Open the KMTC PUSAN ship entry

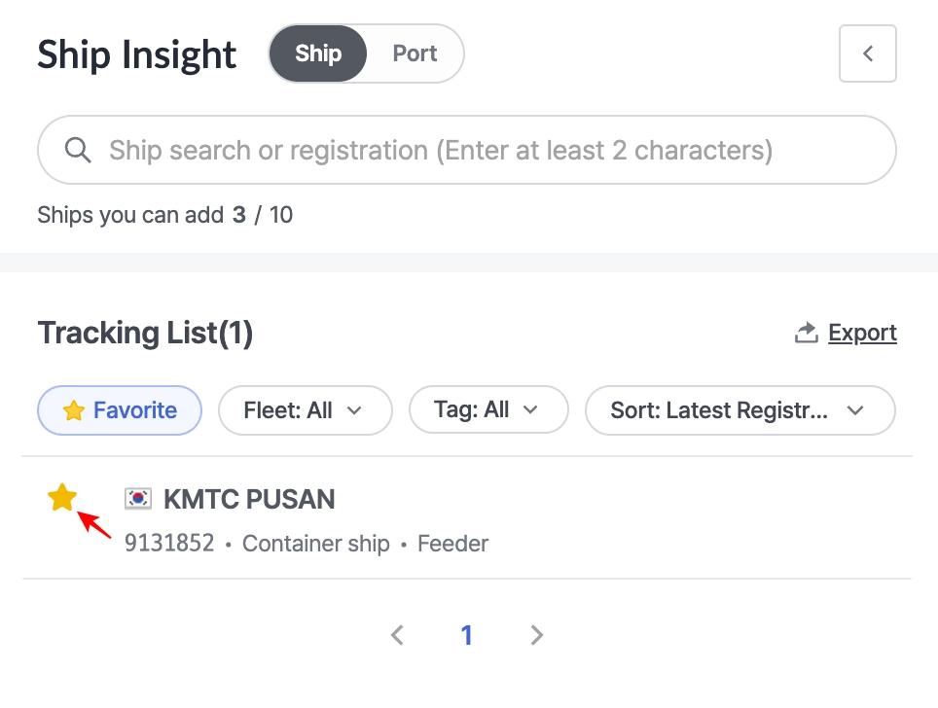click(x=249, y=500)
